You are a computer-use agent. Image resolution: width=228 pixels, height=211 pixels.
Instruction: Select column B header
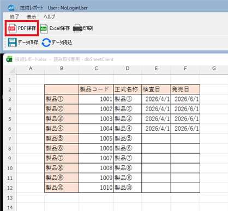(x=62, y=69)
